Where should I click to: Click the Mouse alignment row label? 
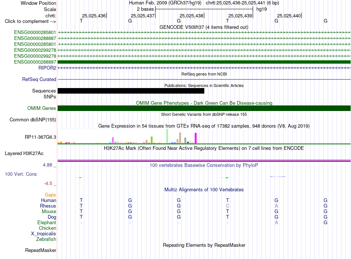click(49, 212)
